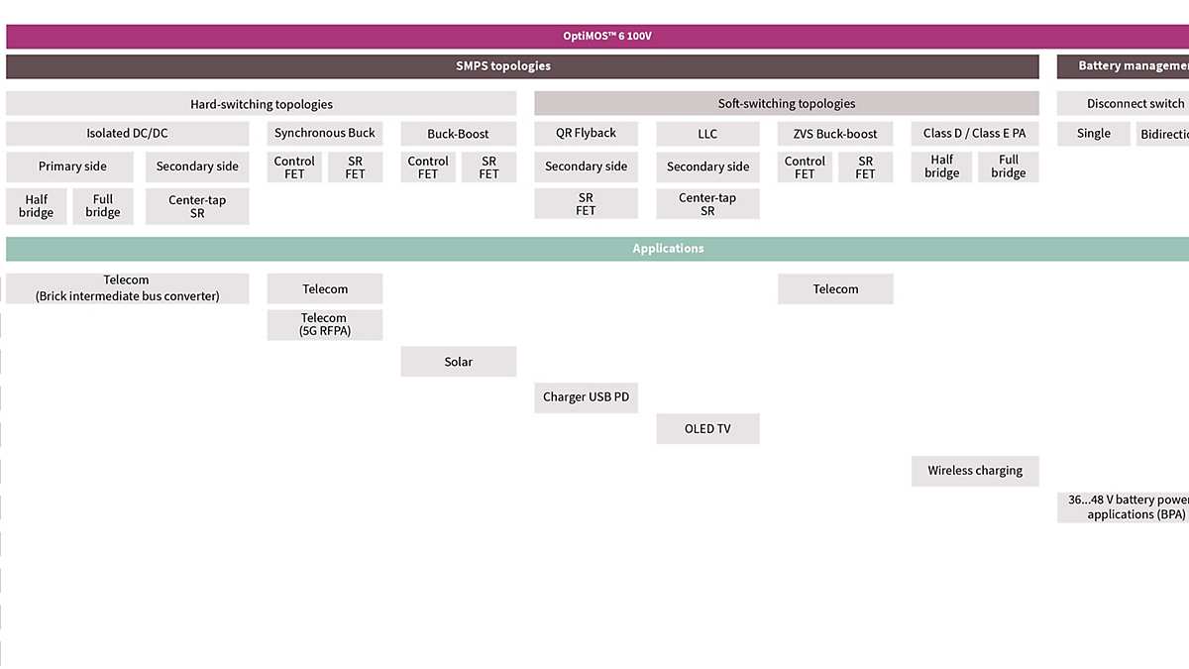Image resolution: width=1189 pixels, height=669 pixels.
Task: Select the Wireless charging application
Action: click(x=975, y=470)
